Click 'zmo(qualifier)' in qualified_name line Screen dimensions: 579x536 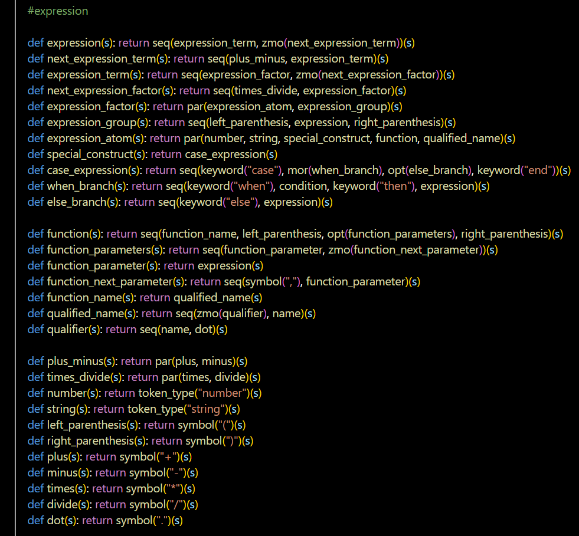[x=231, y=313]
